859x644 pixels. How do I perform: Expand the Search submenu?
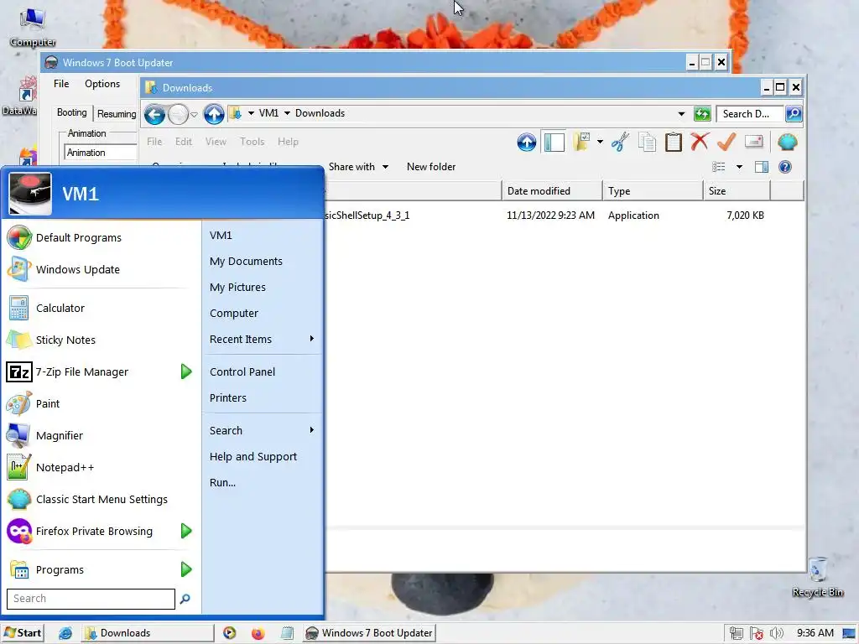coord(263,430)
